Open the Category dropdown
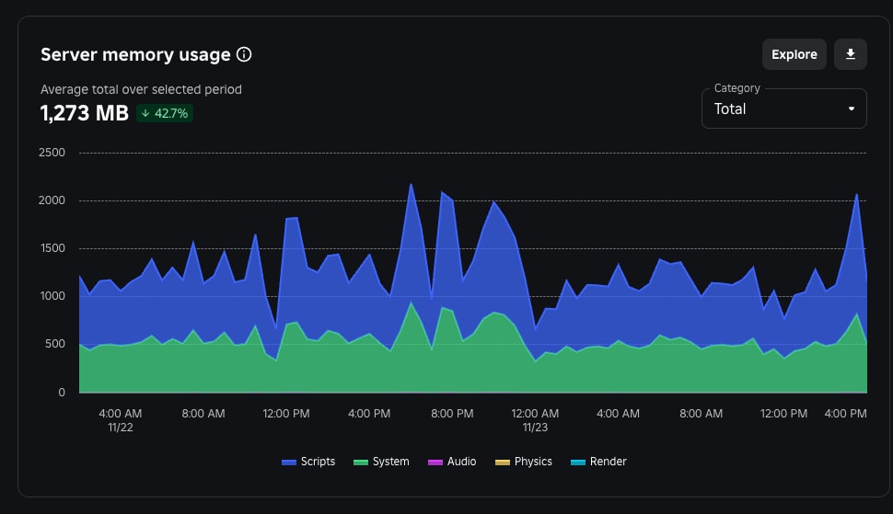 pos(783,109)
